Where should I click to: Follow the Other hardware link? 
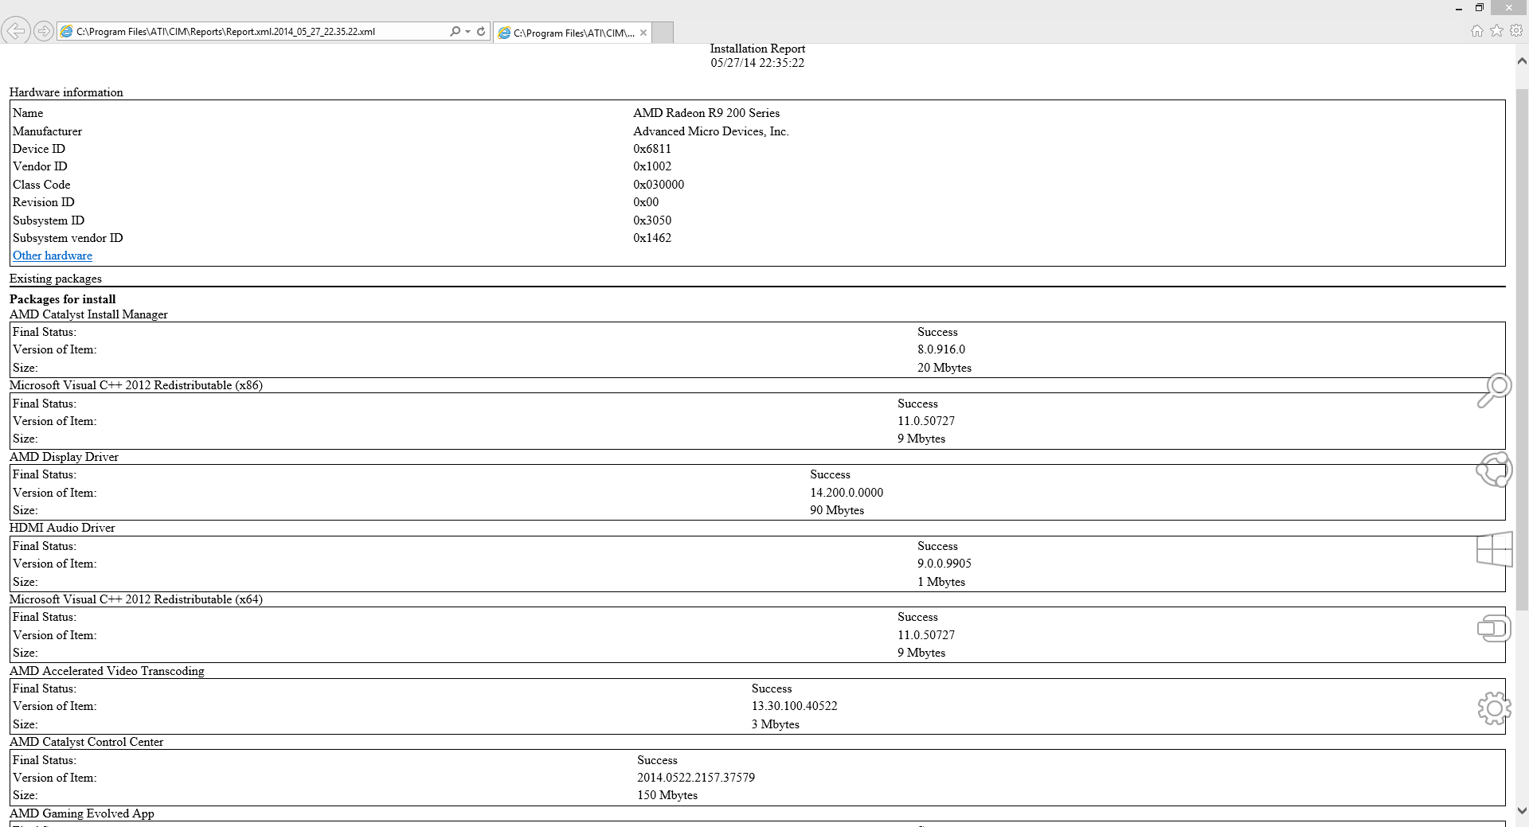point(53,256)
